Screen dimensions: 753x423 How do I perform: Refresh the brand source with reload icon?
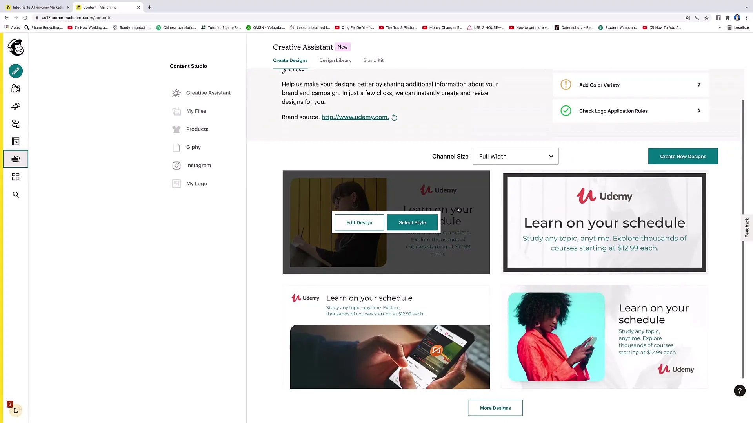click(395, 117)
